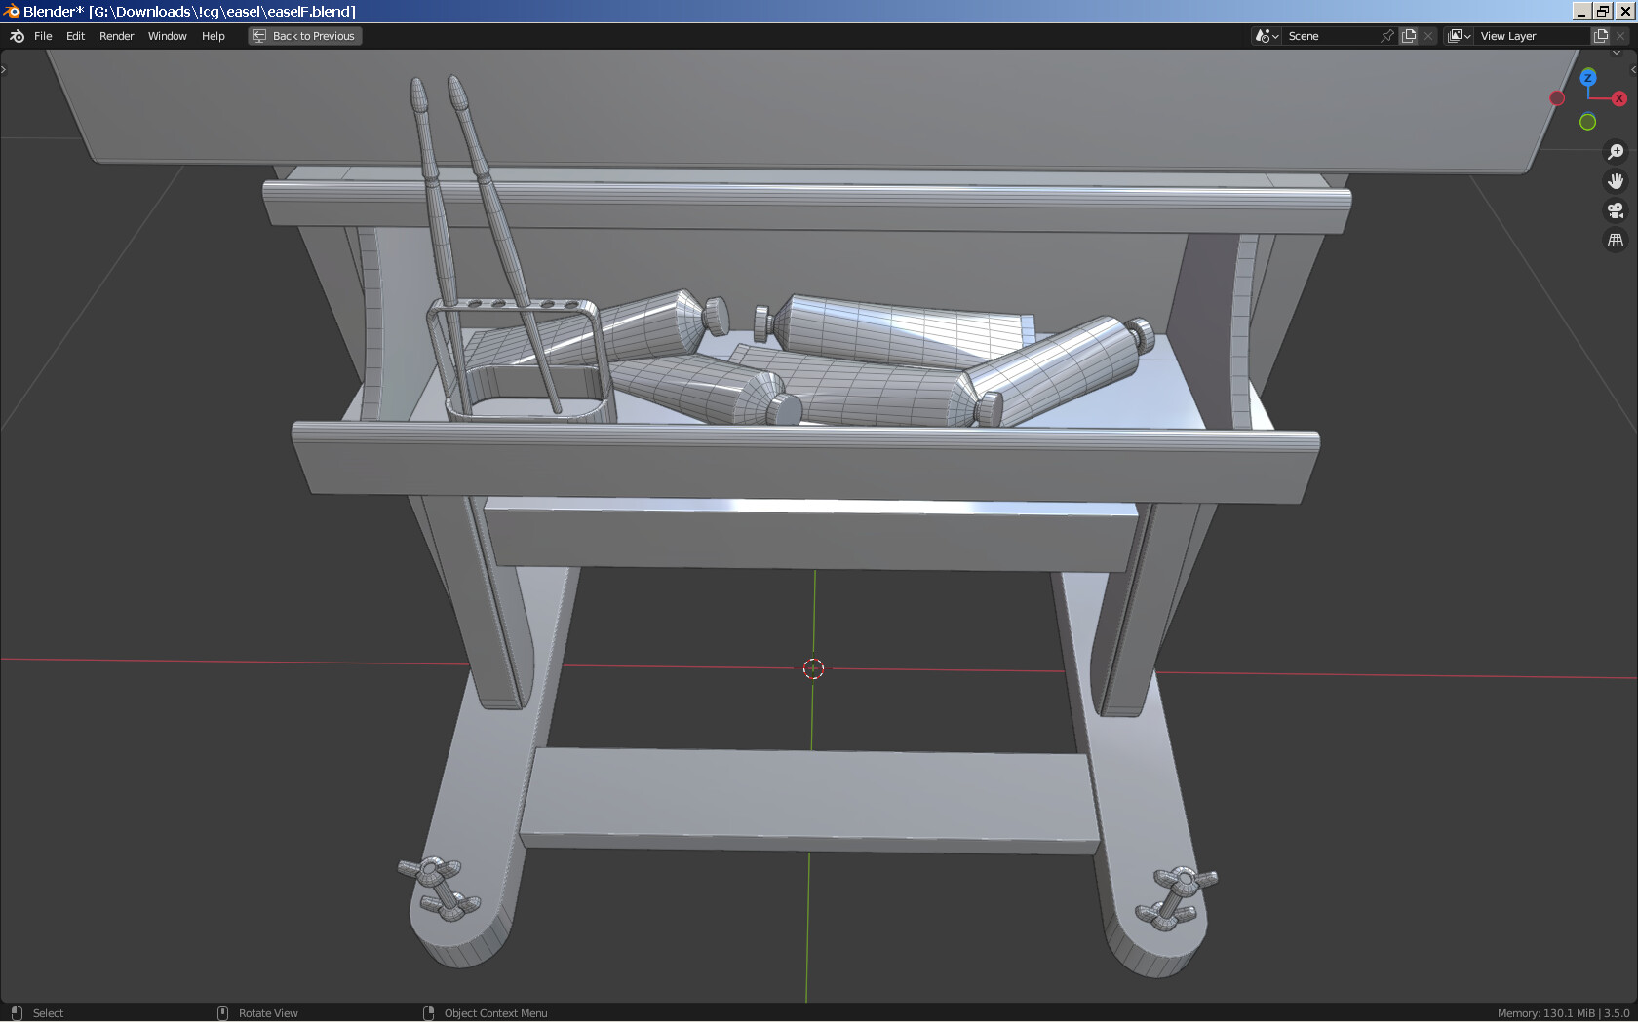Image resolution: width=1638 pixels, height=1023 pixels.
Task: Remove the View Layer with the X icon
Action: point(1620,36)
